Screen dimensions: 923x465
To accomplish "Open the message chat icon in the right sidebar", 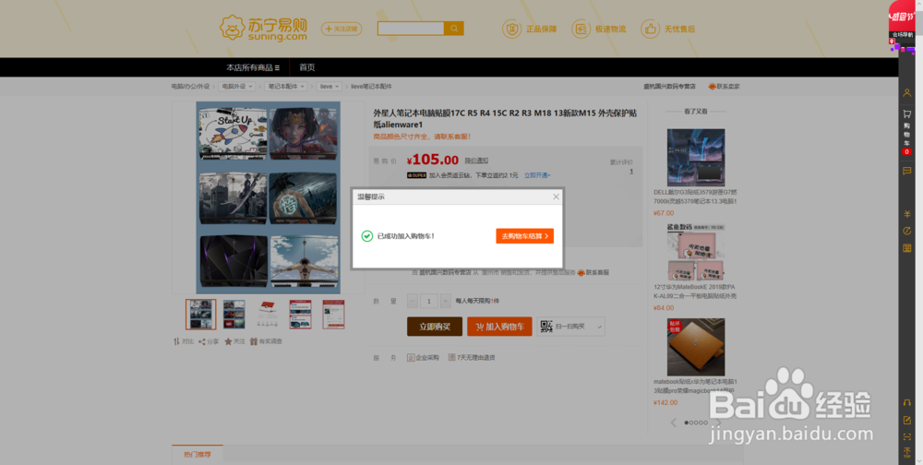I will [x=907, y=171].
